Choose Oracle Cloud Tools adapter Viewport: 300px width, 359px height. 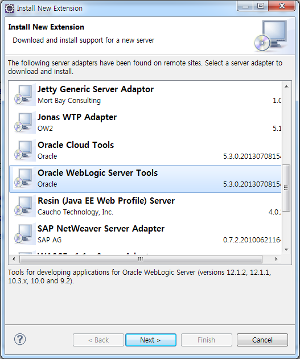tap(145, 150)
